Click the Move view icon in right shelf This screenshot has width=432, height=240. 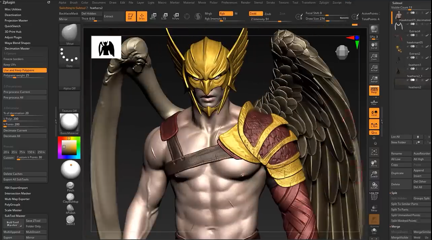[x=374, y=163]
